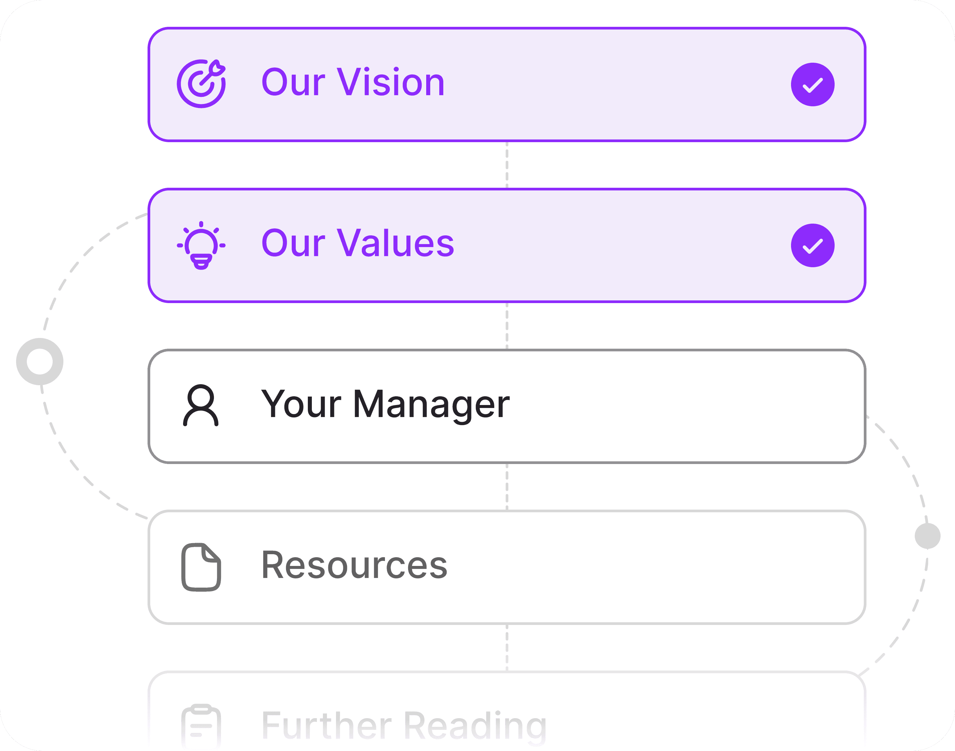The height and width of the screenshot is (751, 955).
Task: Open the faded "Further Reading" text label
Action: coord(404,726)
